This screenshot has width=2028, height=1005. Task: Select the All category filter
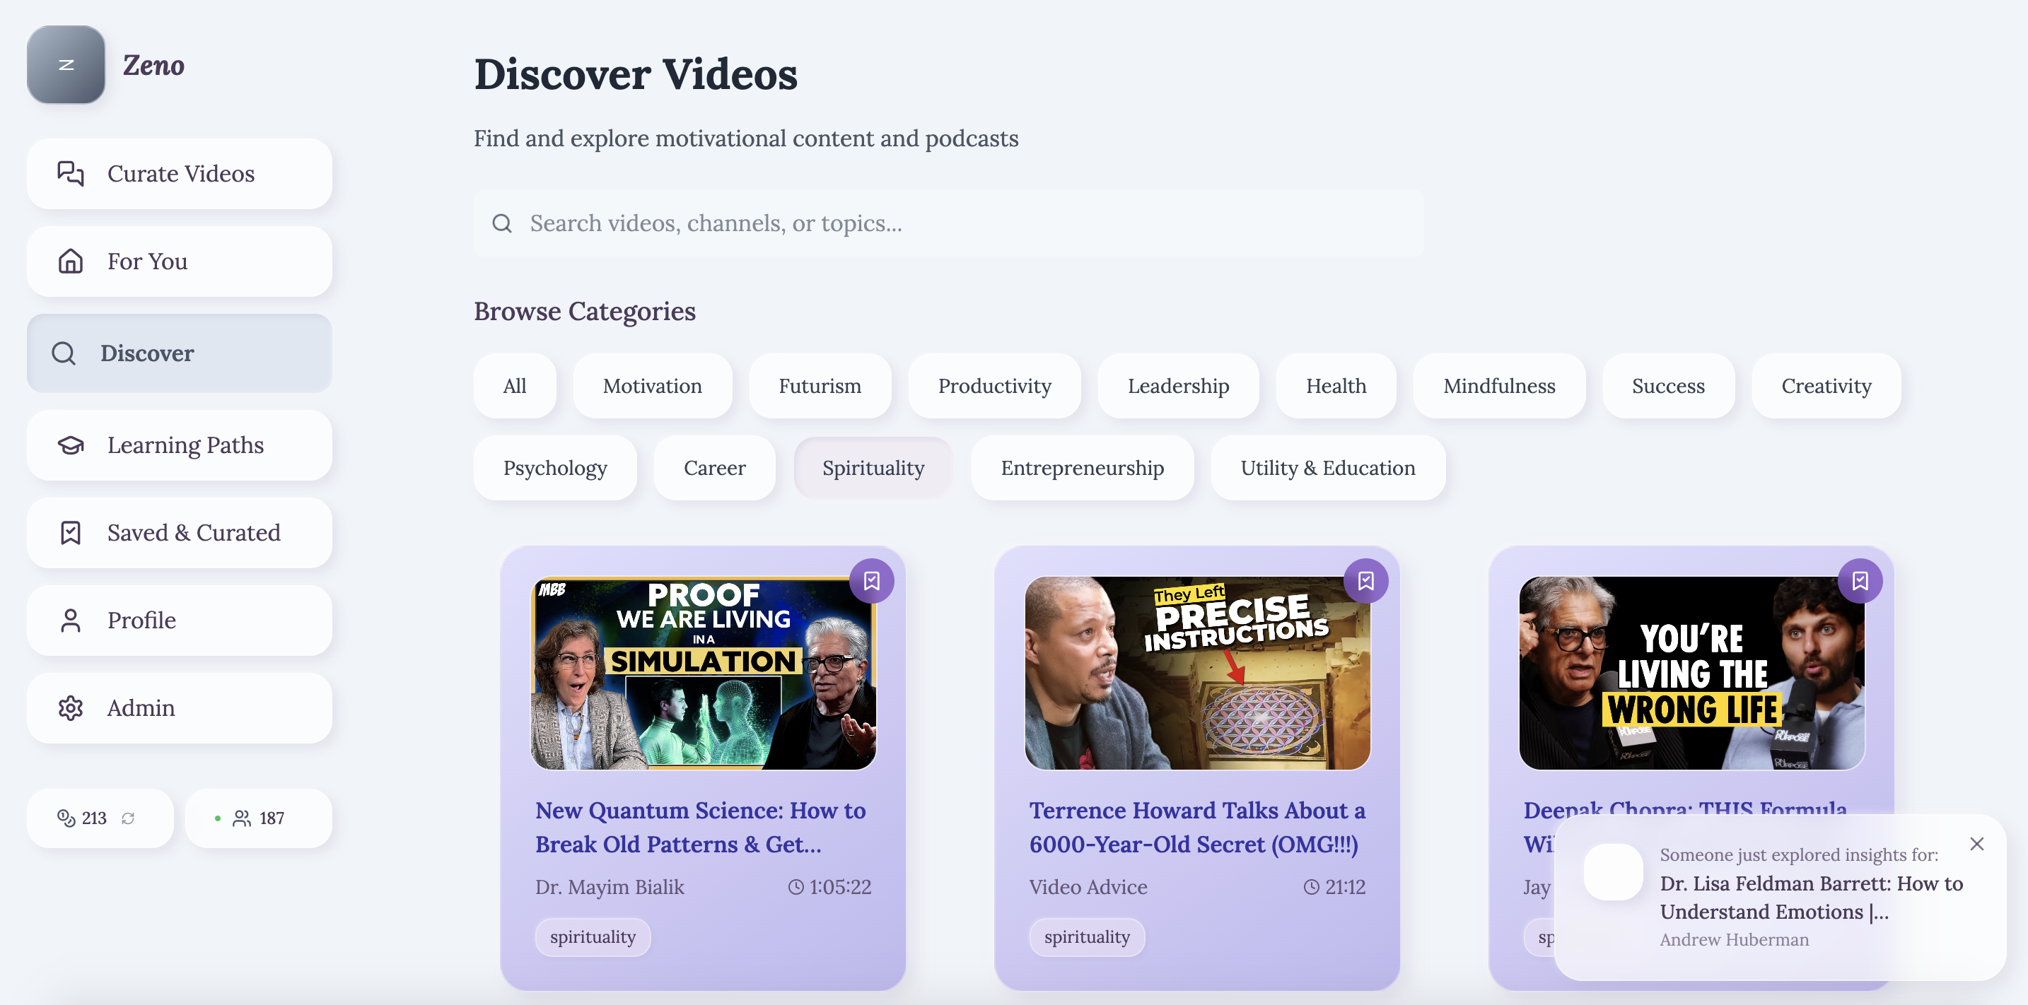(514, 387)
